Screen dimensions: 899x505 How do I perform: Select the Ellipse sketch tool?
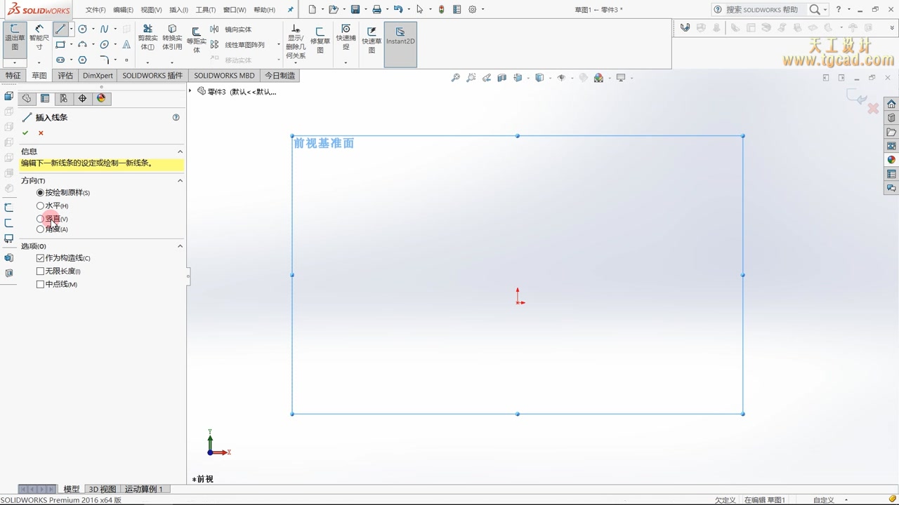(x=104, y=45)
